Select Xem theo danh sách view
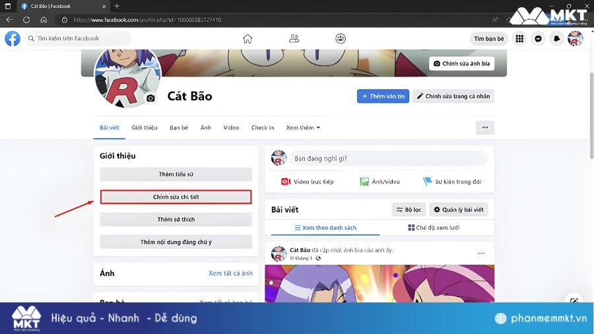Viewport: 594px width, 334px height. tap(325, 228)
